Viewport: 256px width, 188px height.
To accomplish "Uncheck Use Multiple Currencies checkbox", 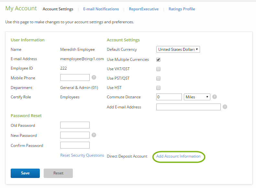I will coord(158,60).
